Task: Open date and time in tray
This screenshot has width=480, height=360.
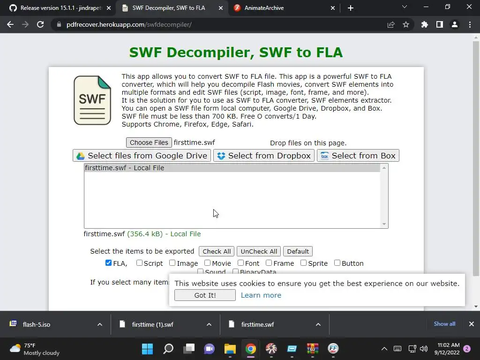Action: [447, 349]
